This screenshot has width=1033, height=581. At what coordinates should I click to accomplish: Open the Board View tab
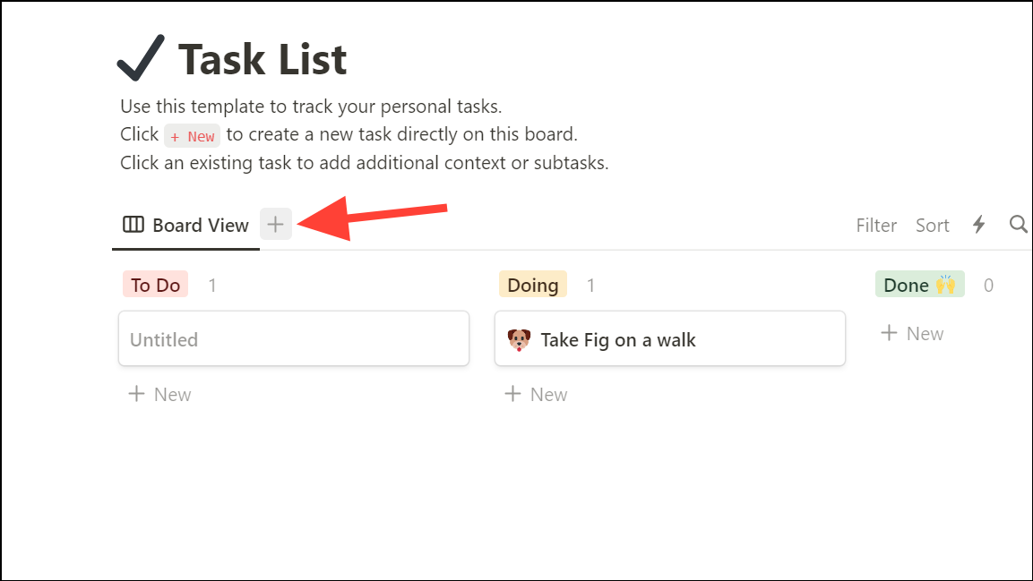[197, 224]
